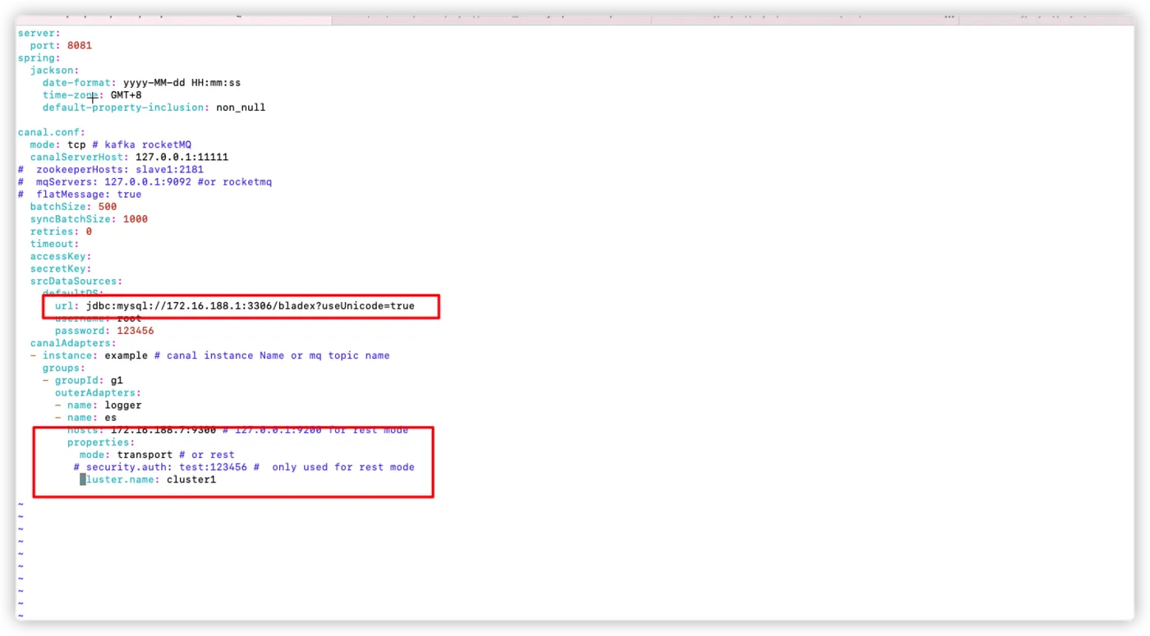This screenshot has height=636, width=1150.
Task: Select the instance value 'example'
Action: (x=126, y=355)
